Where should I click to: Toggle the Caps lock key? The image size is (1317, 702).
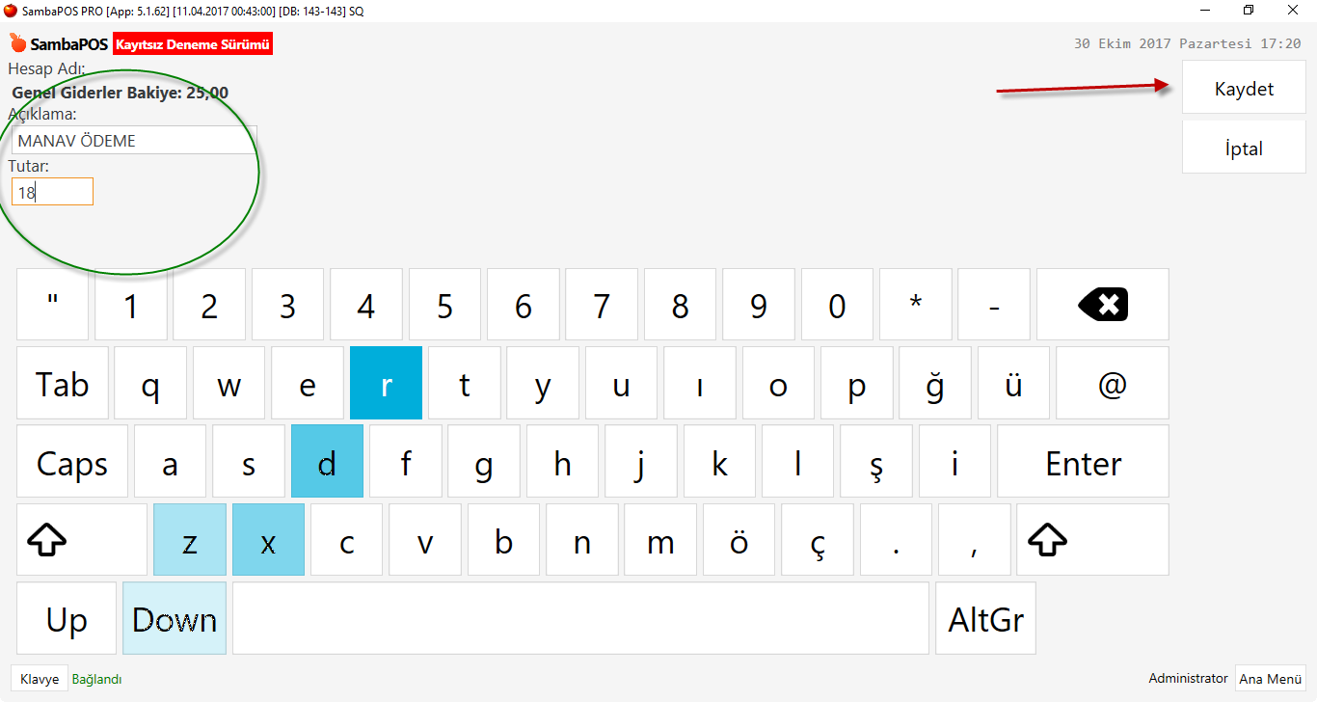pyautogui.click(x=72, y=462)
